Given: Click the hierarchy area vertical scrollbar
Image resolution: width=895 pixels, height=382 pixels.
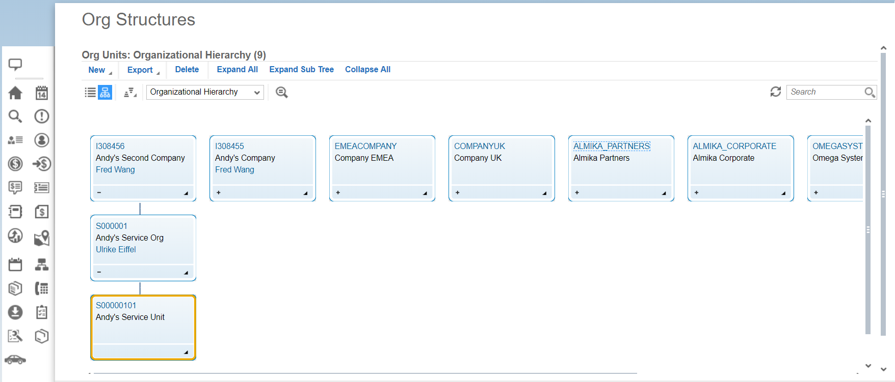Looking at the screenshot, I should [x=868, y=229].
